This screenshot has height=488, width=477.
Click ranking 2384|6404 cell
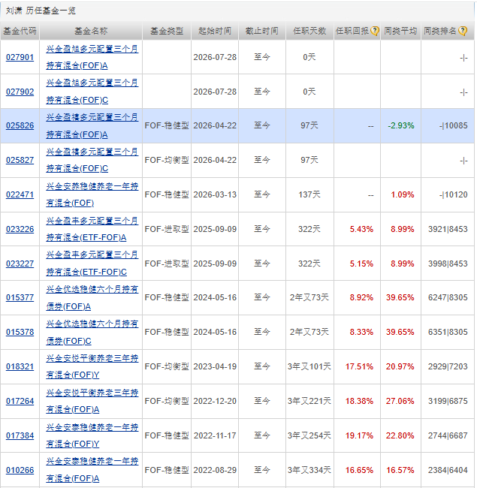(448, 470)
